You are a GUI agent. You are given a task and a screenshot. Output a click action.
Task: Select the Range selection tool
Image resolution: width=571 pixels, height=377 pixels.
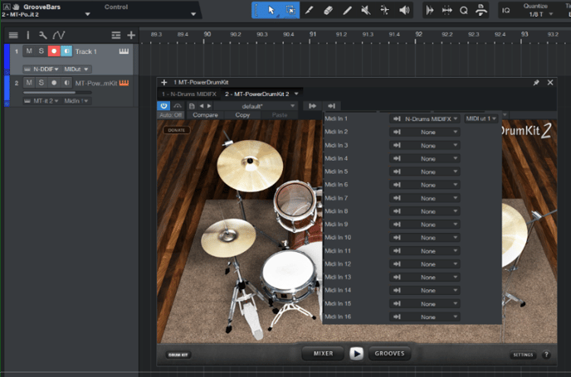(290, 10)
